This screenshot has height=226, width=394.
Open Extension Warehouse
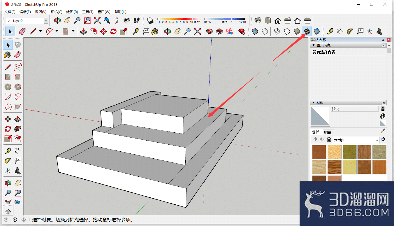pos(219,31)
